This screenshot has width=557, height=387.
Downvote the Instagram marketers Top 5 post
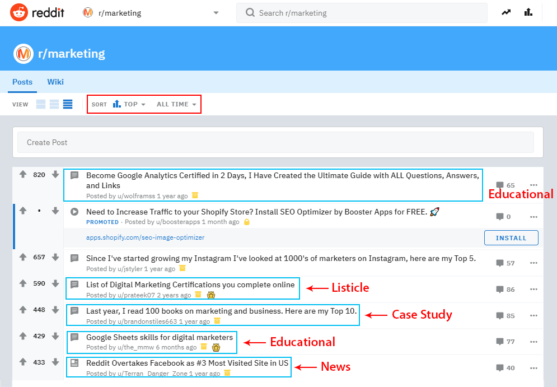[x=55, y=257]
